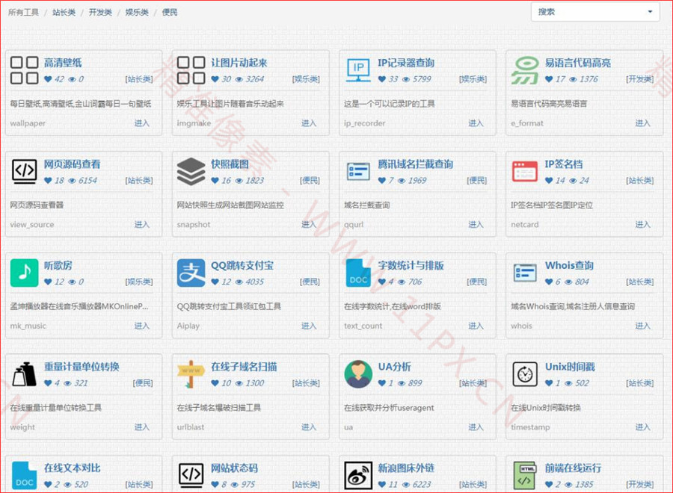Screen dimensions: 673x493
Task: Open the 腾讯域名拦截查询 title link
Action: click(x=416, y=164)
